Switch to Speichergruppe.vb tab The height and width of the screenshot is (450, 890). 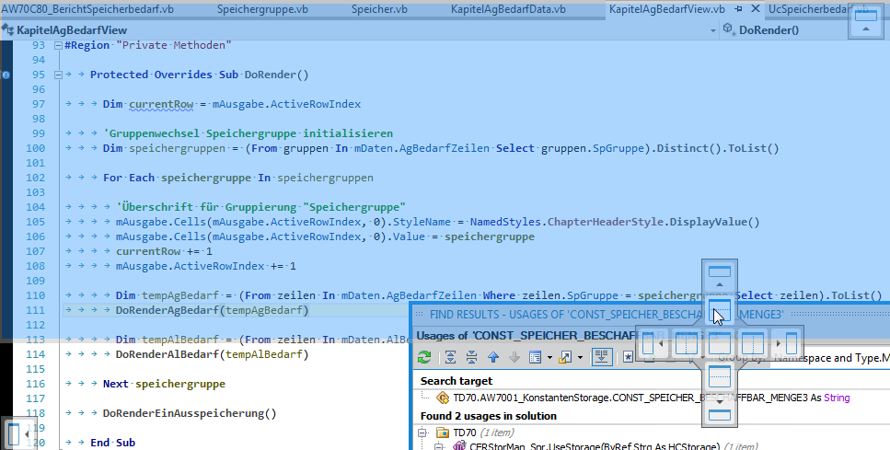tap(262, 9)
